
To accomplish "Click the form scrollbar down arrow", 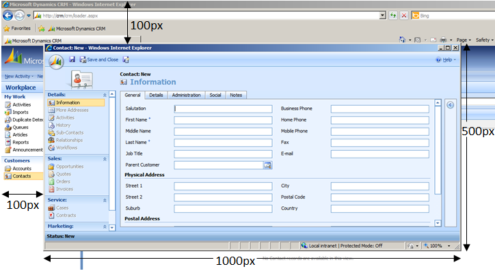I will point(438,223).
